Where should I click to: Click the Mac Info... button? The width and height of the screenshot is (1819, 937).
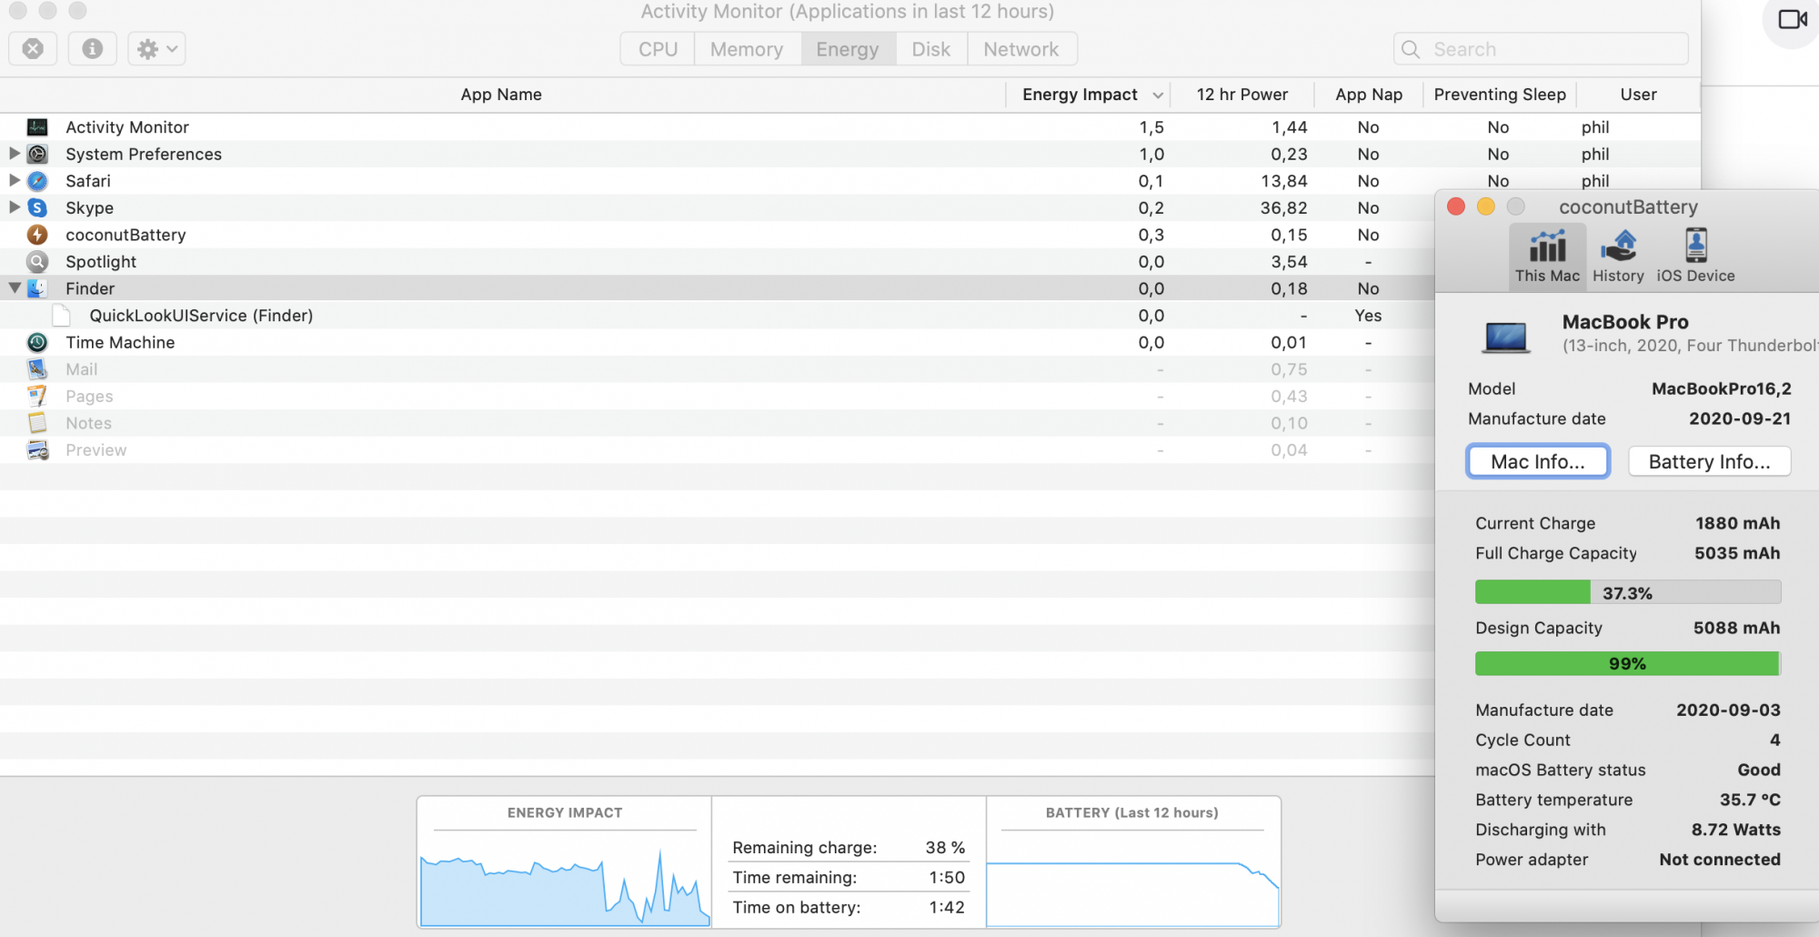[x=1537, y=461]
